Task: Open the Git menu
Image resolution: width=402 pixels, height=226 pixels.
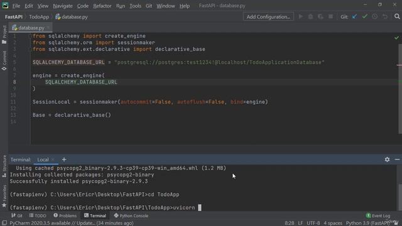Action: coord(149,6)
